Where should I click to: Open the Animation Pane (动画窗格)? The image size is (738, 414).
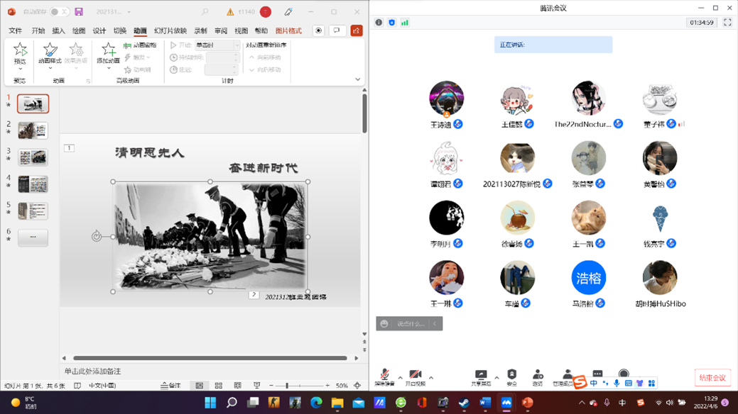(x=141, y=45)
